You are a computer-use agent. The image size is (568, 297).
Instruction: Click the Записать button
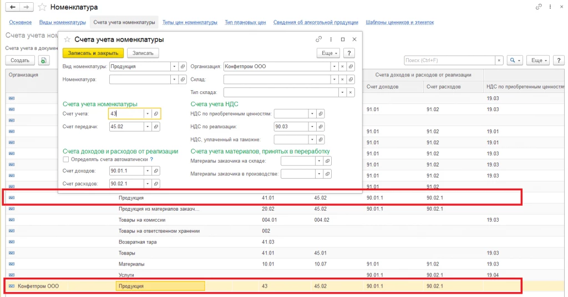143,53
